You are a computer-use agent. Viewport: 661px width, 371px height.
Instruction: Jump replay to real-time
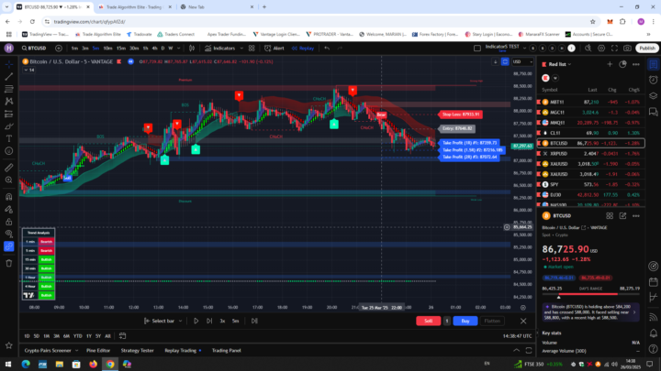(x=254, y=321)
